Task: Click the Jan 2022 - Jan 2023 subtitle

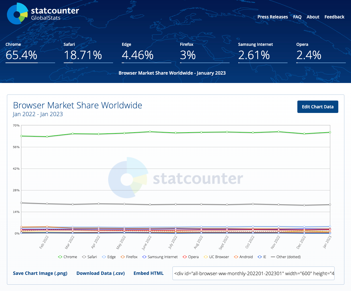Action: (38, 114)
